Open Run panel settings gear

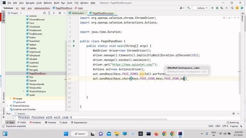(x=234, y=113)
